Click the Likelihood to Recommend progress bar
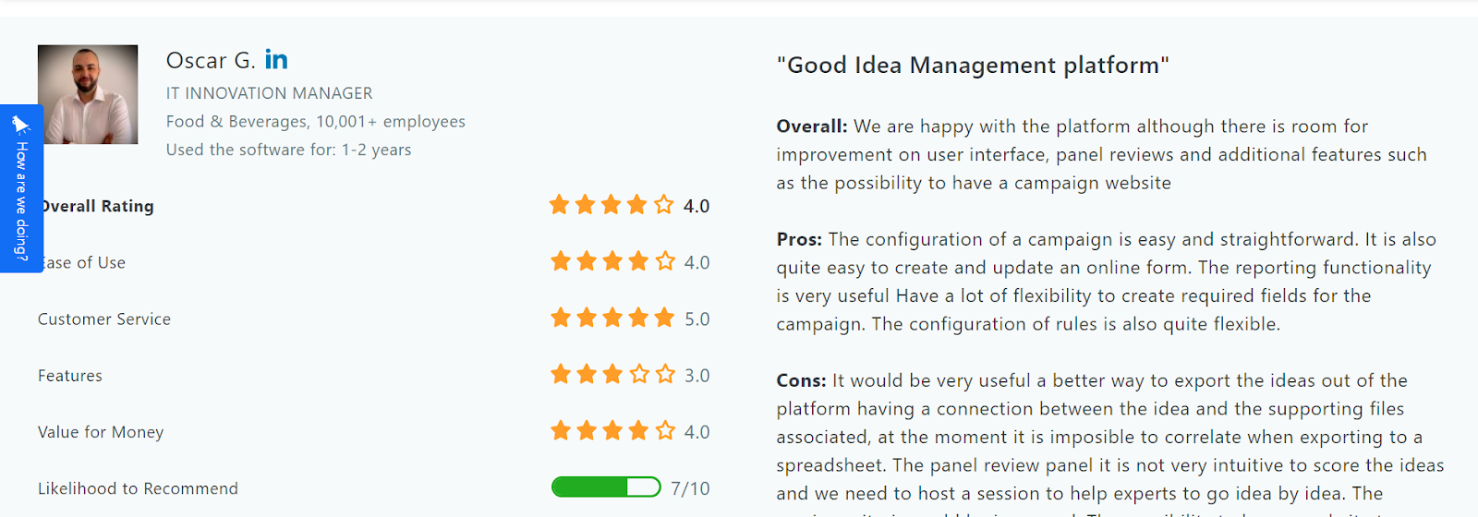Image resolution: width=1478 pixels, height=517 pixels. point(606,487)
